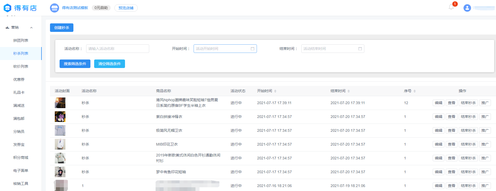Sort the table by 序号 column
This screenshot has width=496, height=191.
click(415, 91)
